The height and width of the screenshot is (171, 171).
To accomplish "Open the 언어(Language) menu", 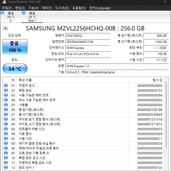I will pos(100,8).
